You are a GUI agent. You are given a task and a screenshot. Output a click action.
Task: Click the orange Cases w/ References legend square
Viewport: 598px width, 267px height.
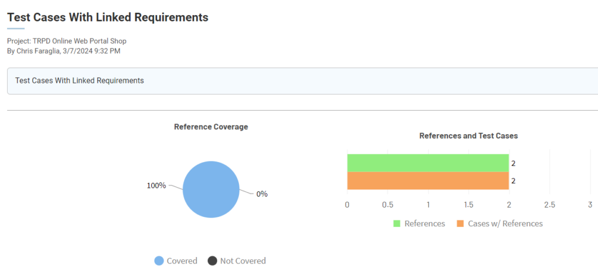tap(460, 224)
